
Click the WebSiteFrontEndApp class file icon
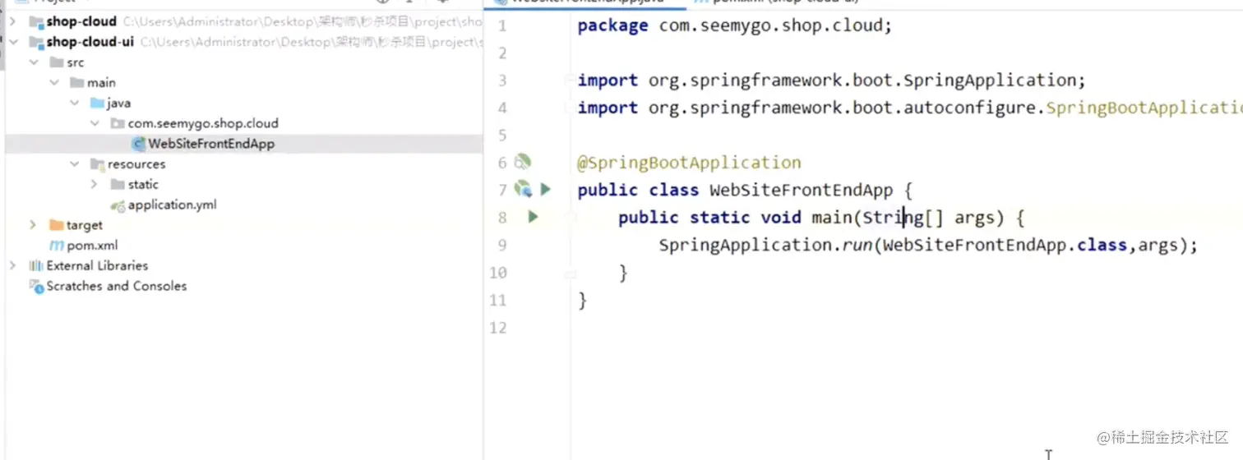[x=139, y=144]
